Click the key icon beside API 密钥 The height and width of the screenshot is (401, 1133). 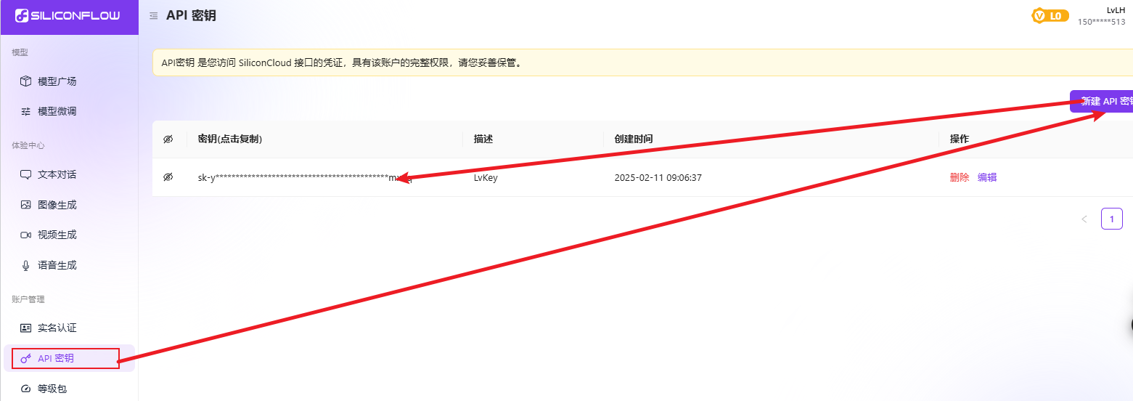pyautogui.click(x=25, y=358)
